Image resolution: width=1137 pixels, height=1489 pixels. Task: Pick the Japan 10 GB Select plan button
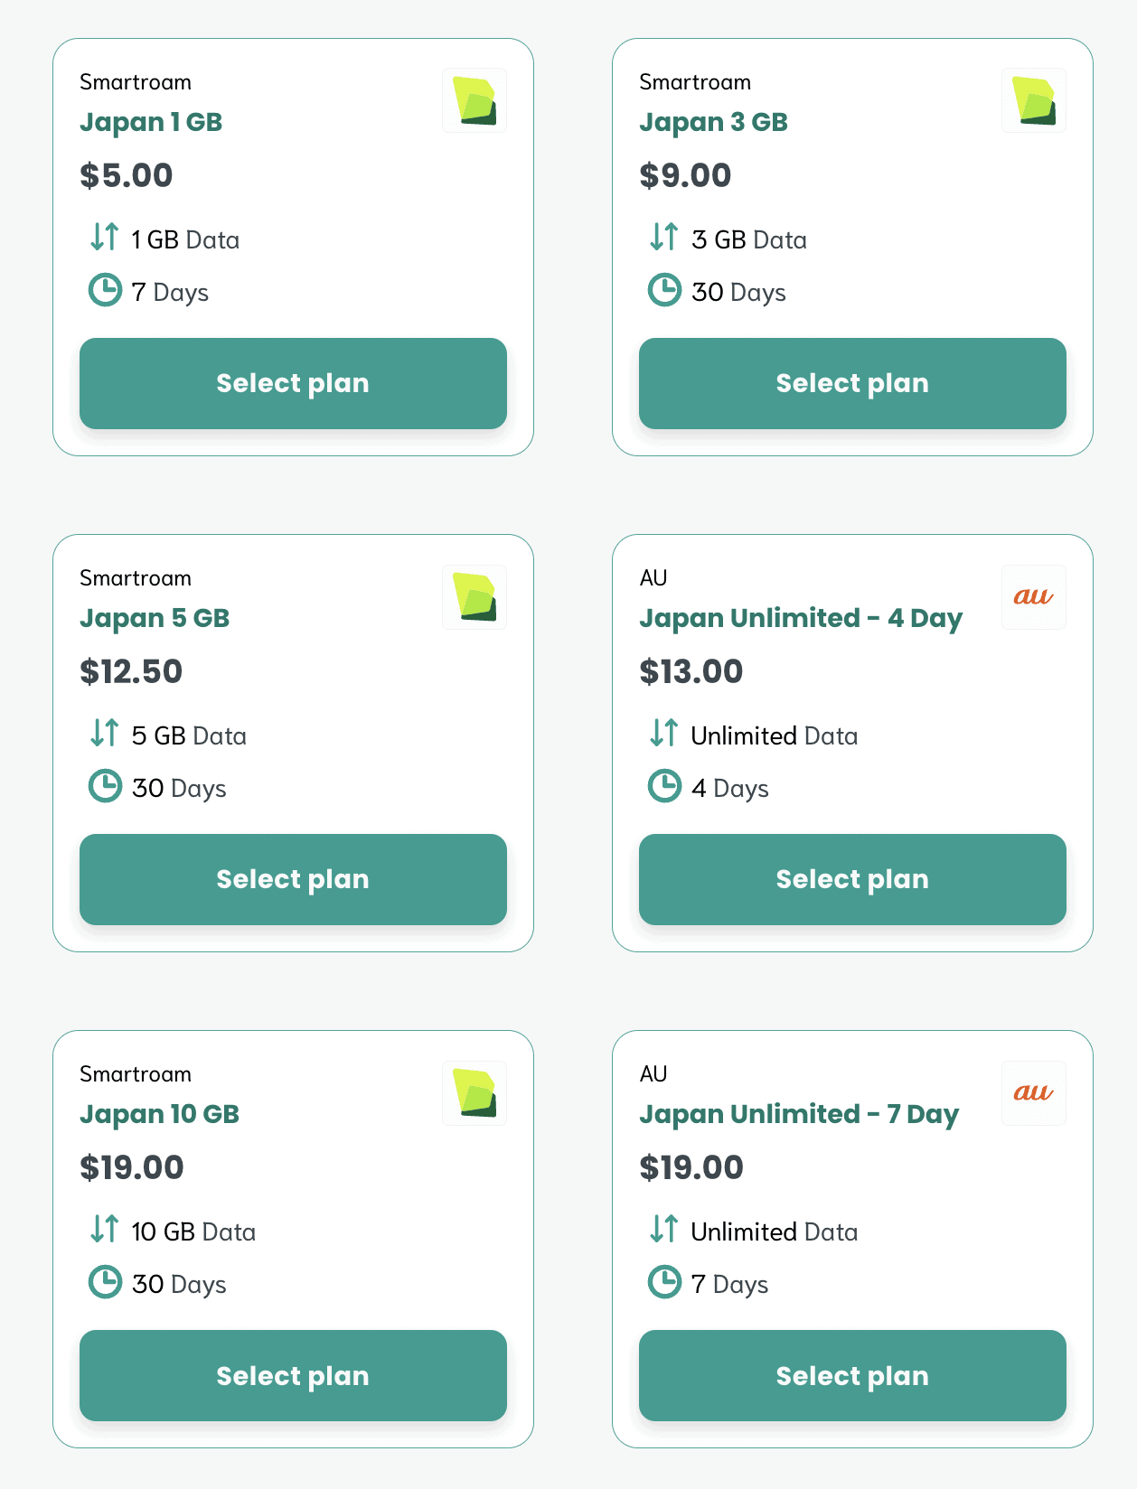click(x=293, y=1375)
